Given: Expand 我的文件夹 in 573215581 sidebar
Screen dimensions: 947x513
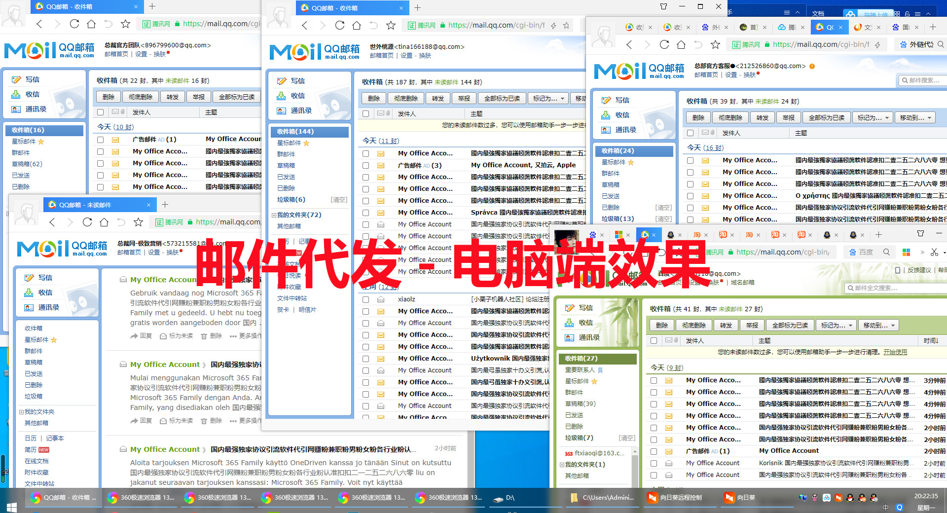Looking at the screenshot, I should pos(21,412).
